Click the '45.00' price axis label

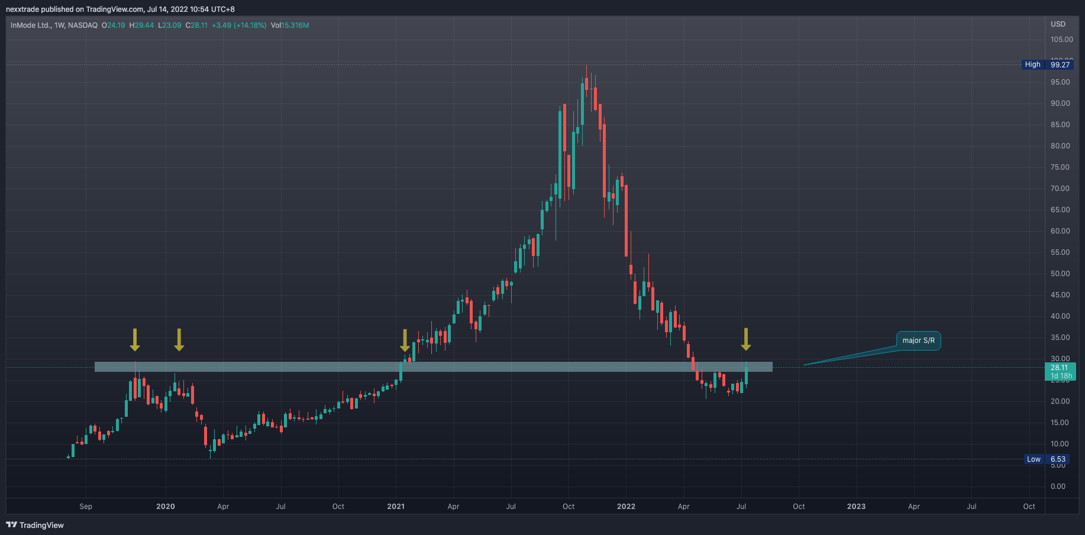coord(1060,295)
